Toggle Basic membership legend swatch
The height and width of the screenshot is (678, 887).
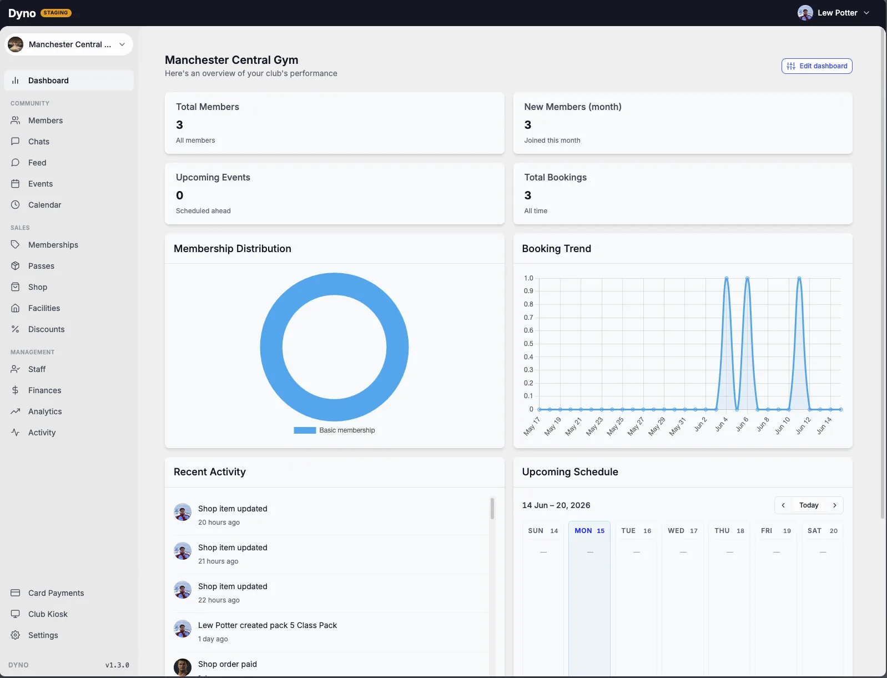305,430
